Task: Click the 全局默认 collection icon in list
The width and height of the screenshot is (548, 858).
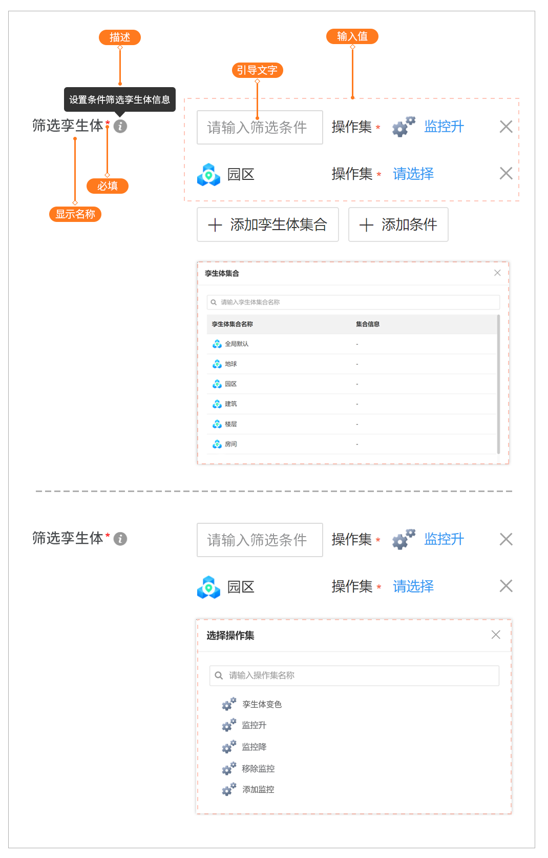Action: tap(217, 344)
